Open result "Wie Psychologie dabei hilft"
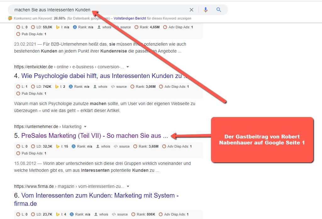 point(104,76)
